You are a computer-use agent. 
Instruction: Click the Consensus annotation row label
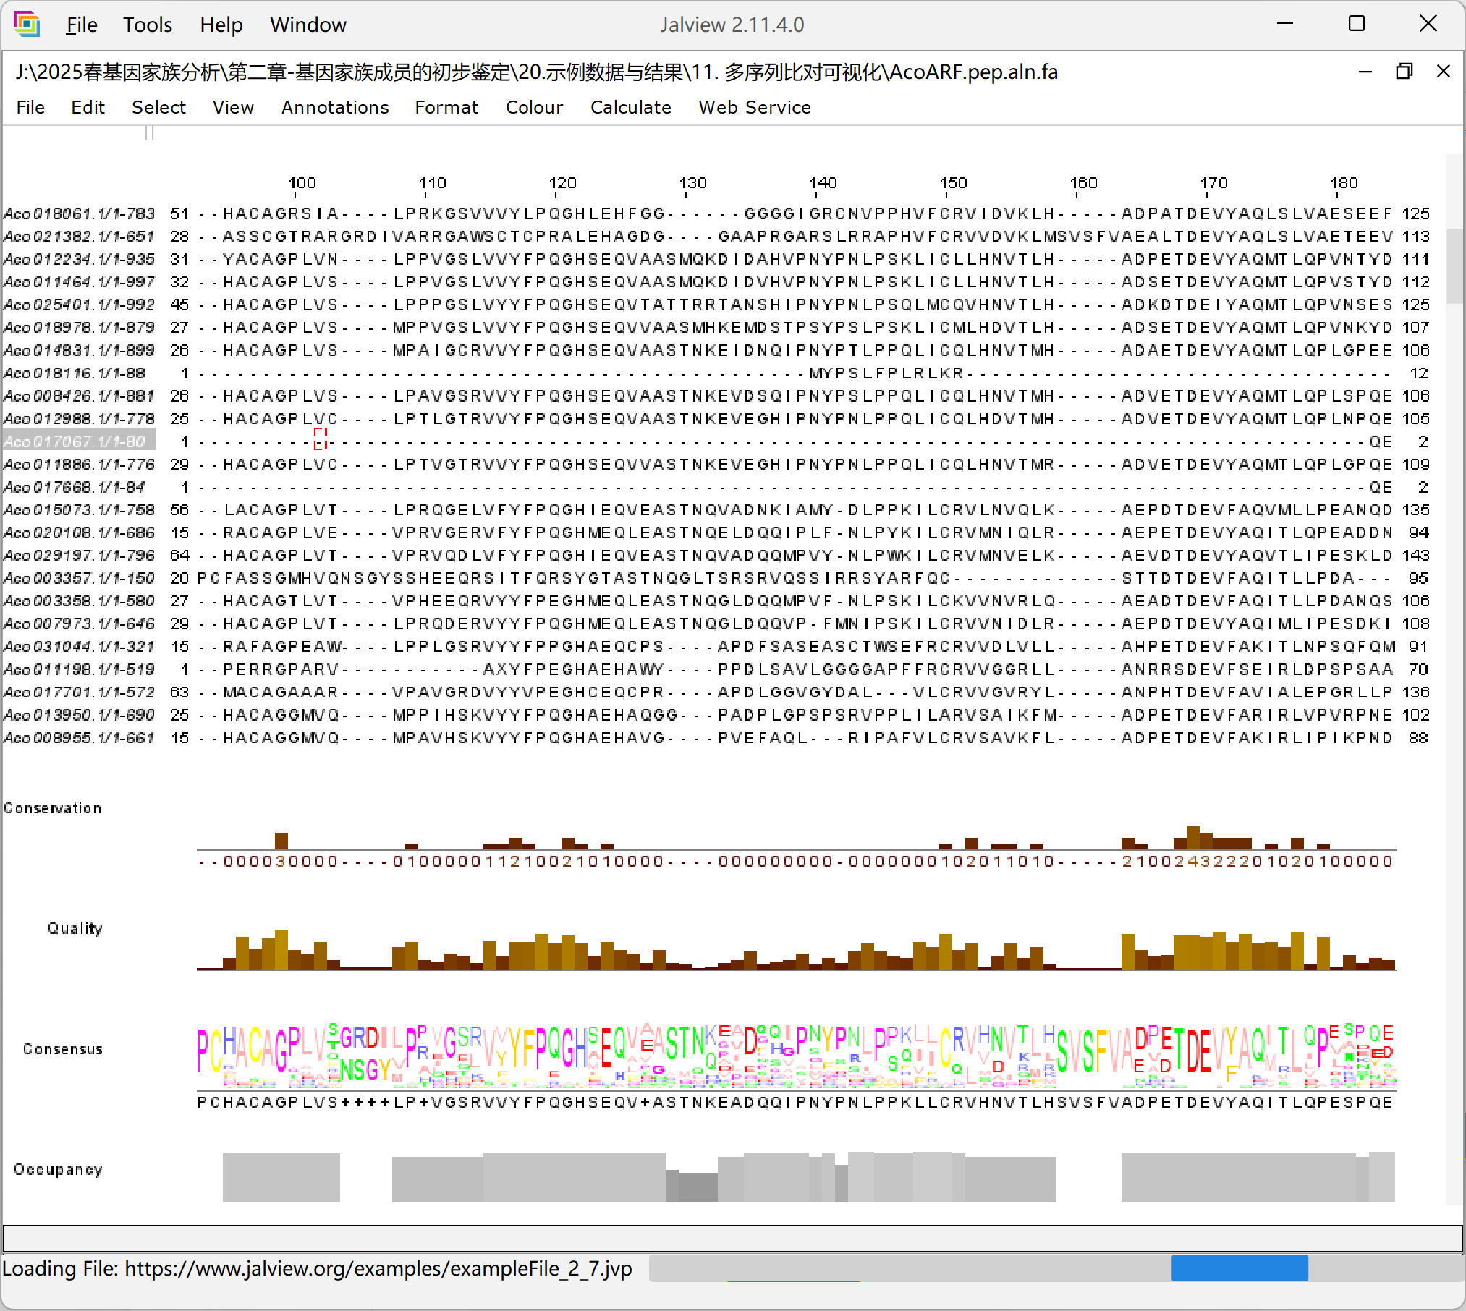tap(62, 1049)
